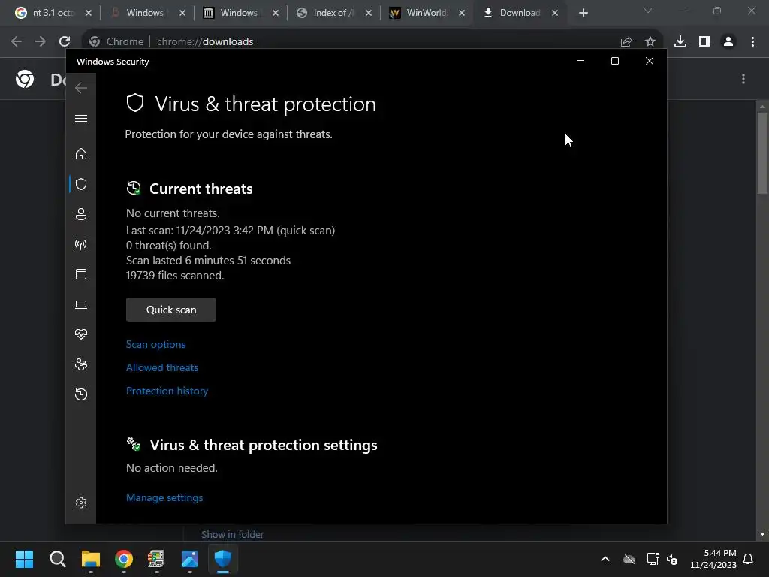Open Device security laptop icon
The height and width of the screenshot is (577, 769).
coord(81,305)
